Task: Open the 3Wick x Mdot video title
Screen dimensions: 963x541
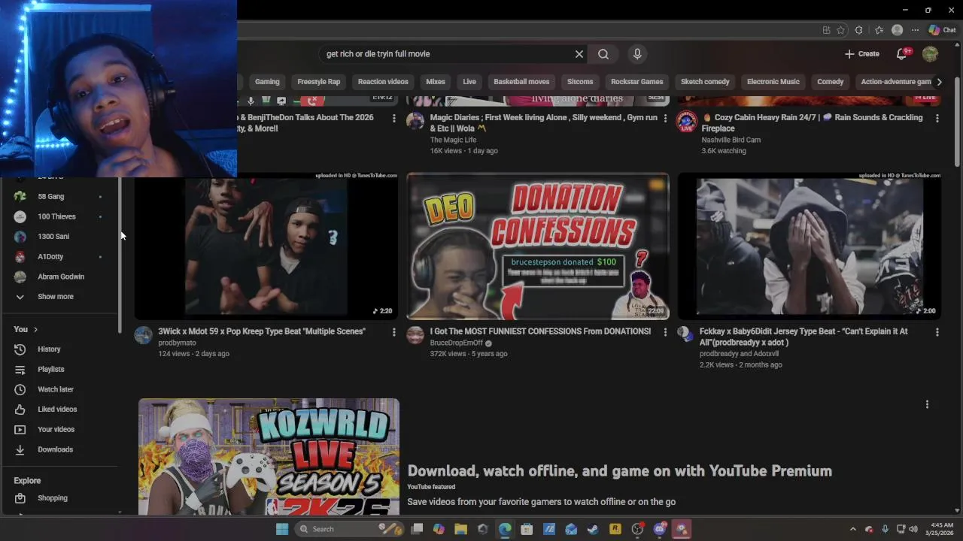Action: [x=262, y=331]
